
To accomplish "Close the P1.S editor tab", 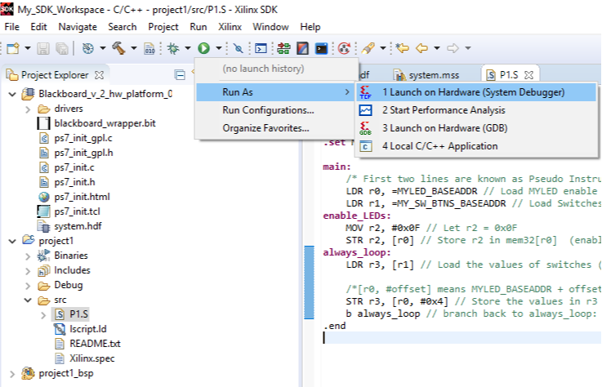I will pos(529,75).
